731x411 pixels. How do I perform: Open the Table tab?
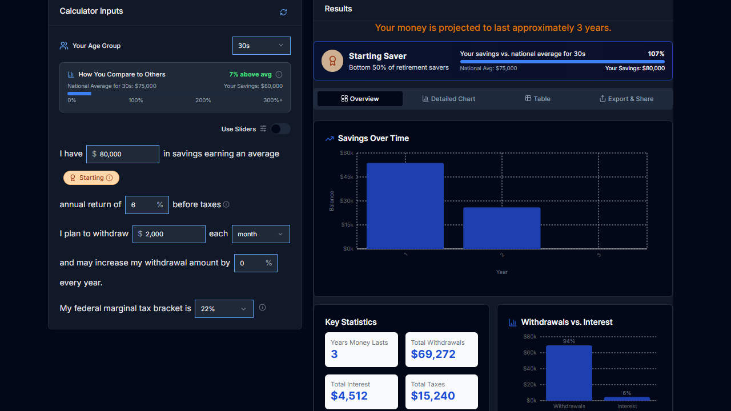pos(537,99)
